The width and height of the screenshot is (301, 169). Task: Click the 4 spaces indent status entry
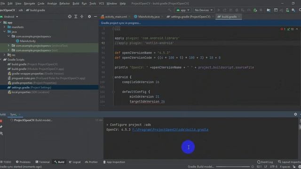[285, 167]
